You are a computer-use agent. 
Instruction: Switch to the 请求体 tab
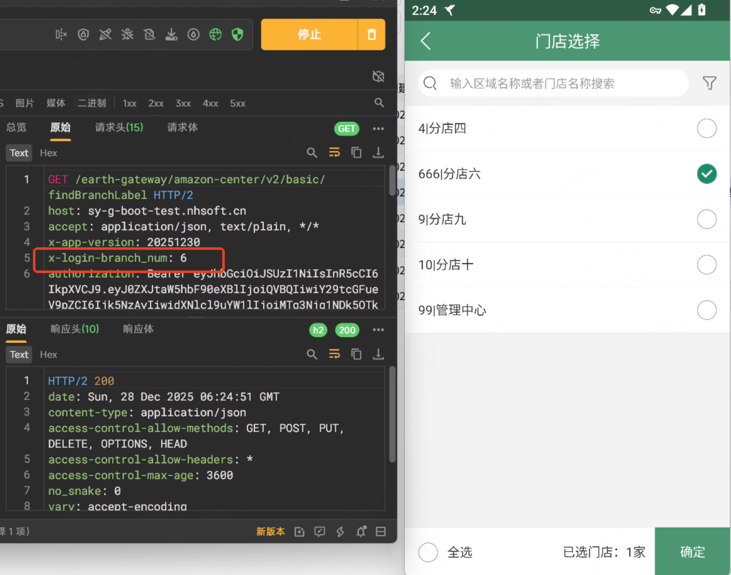coord(182,127)
